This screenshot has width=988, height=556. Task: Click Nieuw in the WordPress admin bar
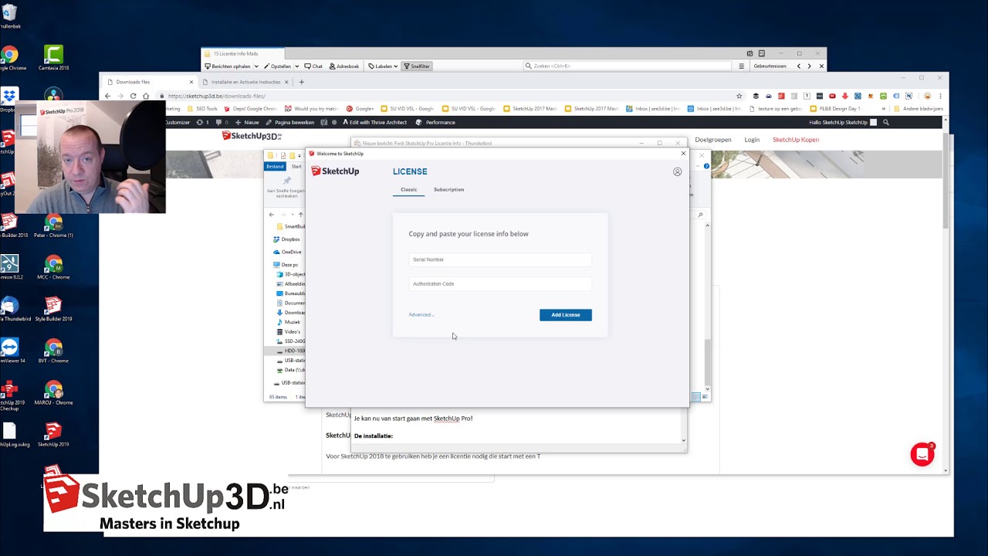point(248,122)
